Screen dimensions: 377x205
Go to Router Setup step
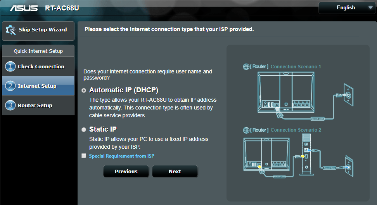point(38,105)
